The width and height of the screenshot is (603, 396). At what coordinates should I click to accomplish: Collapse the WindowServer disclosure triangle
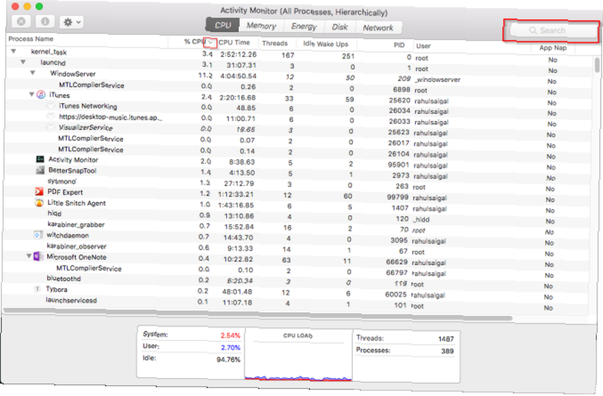33,73
